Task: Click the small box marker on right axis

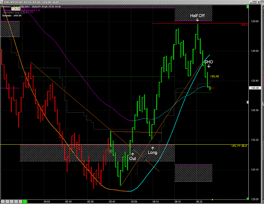Action: (x=248, y=102)
